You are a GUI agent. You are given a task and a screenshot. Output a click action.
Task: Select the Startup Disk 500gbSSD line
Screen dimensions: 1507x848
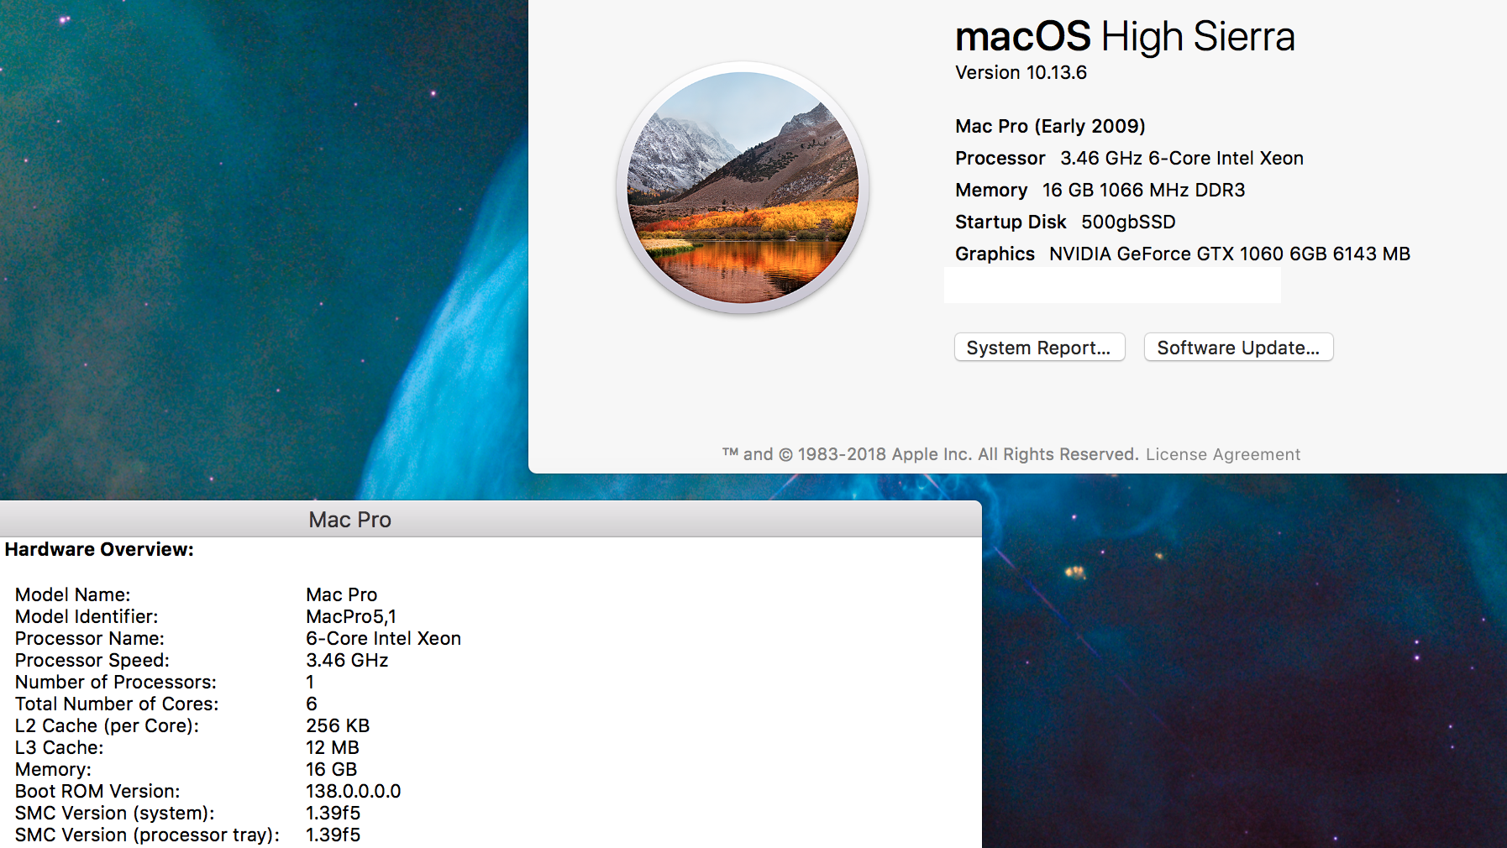pos(1065,222)
